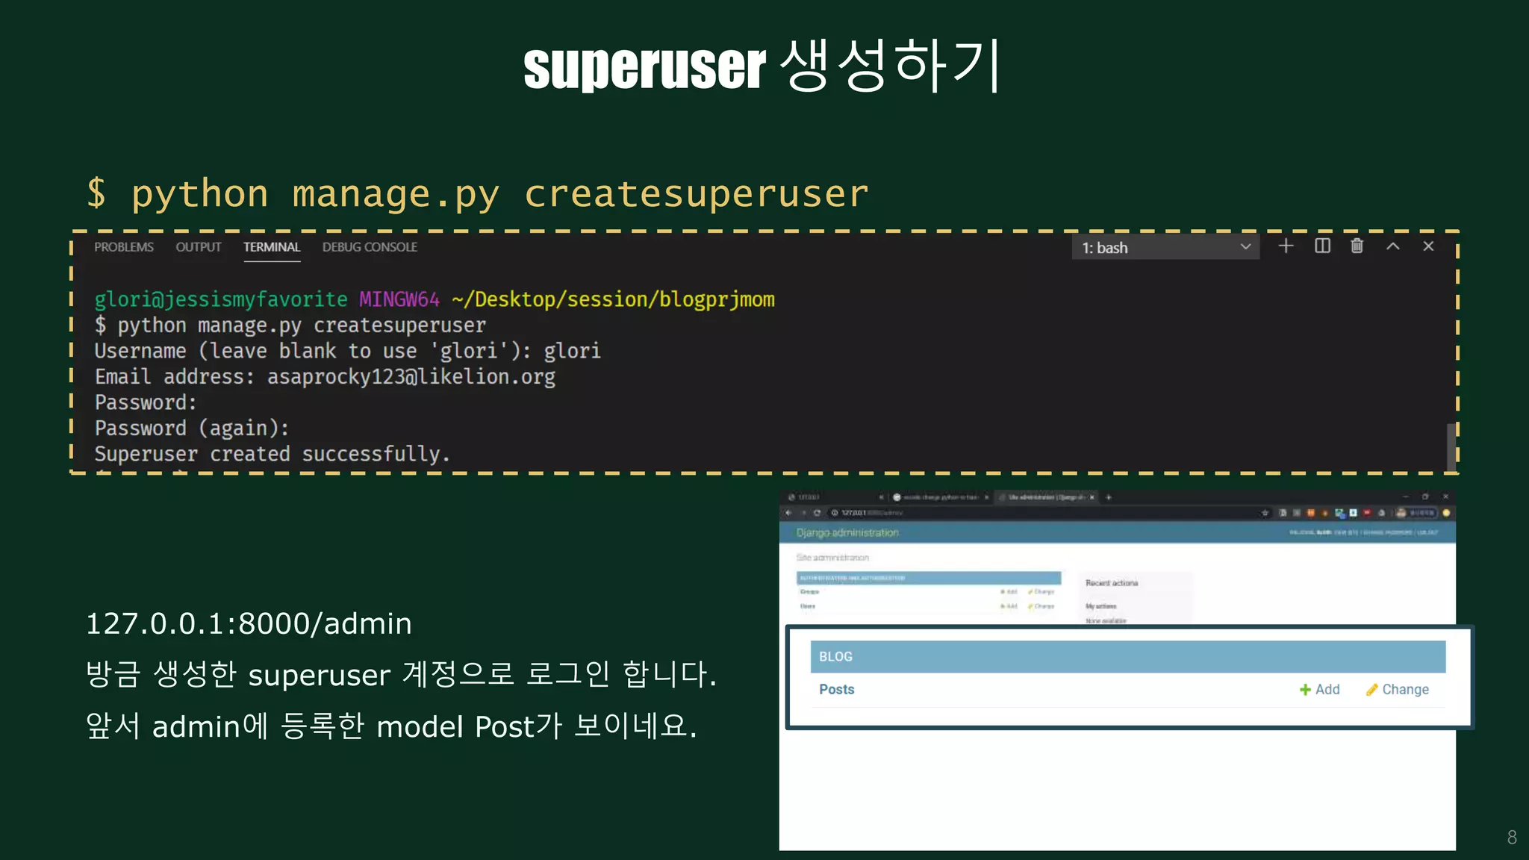Add a new terminal with plus icon

(x=1286, y=246)
